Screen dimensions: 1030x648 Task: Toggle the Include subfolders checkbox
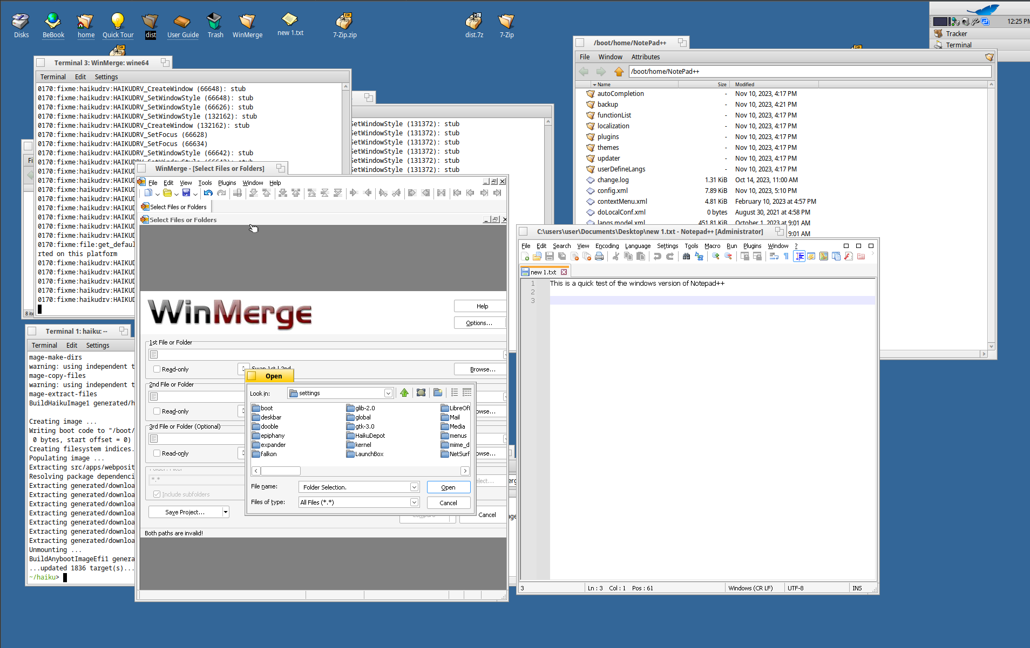(157, 494)
